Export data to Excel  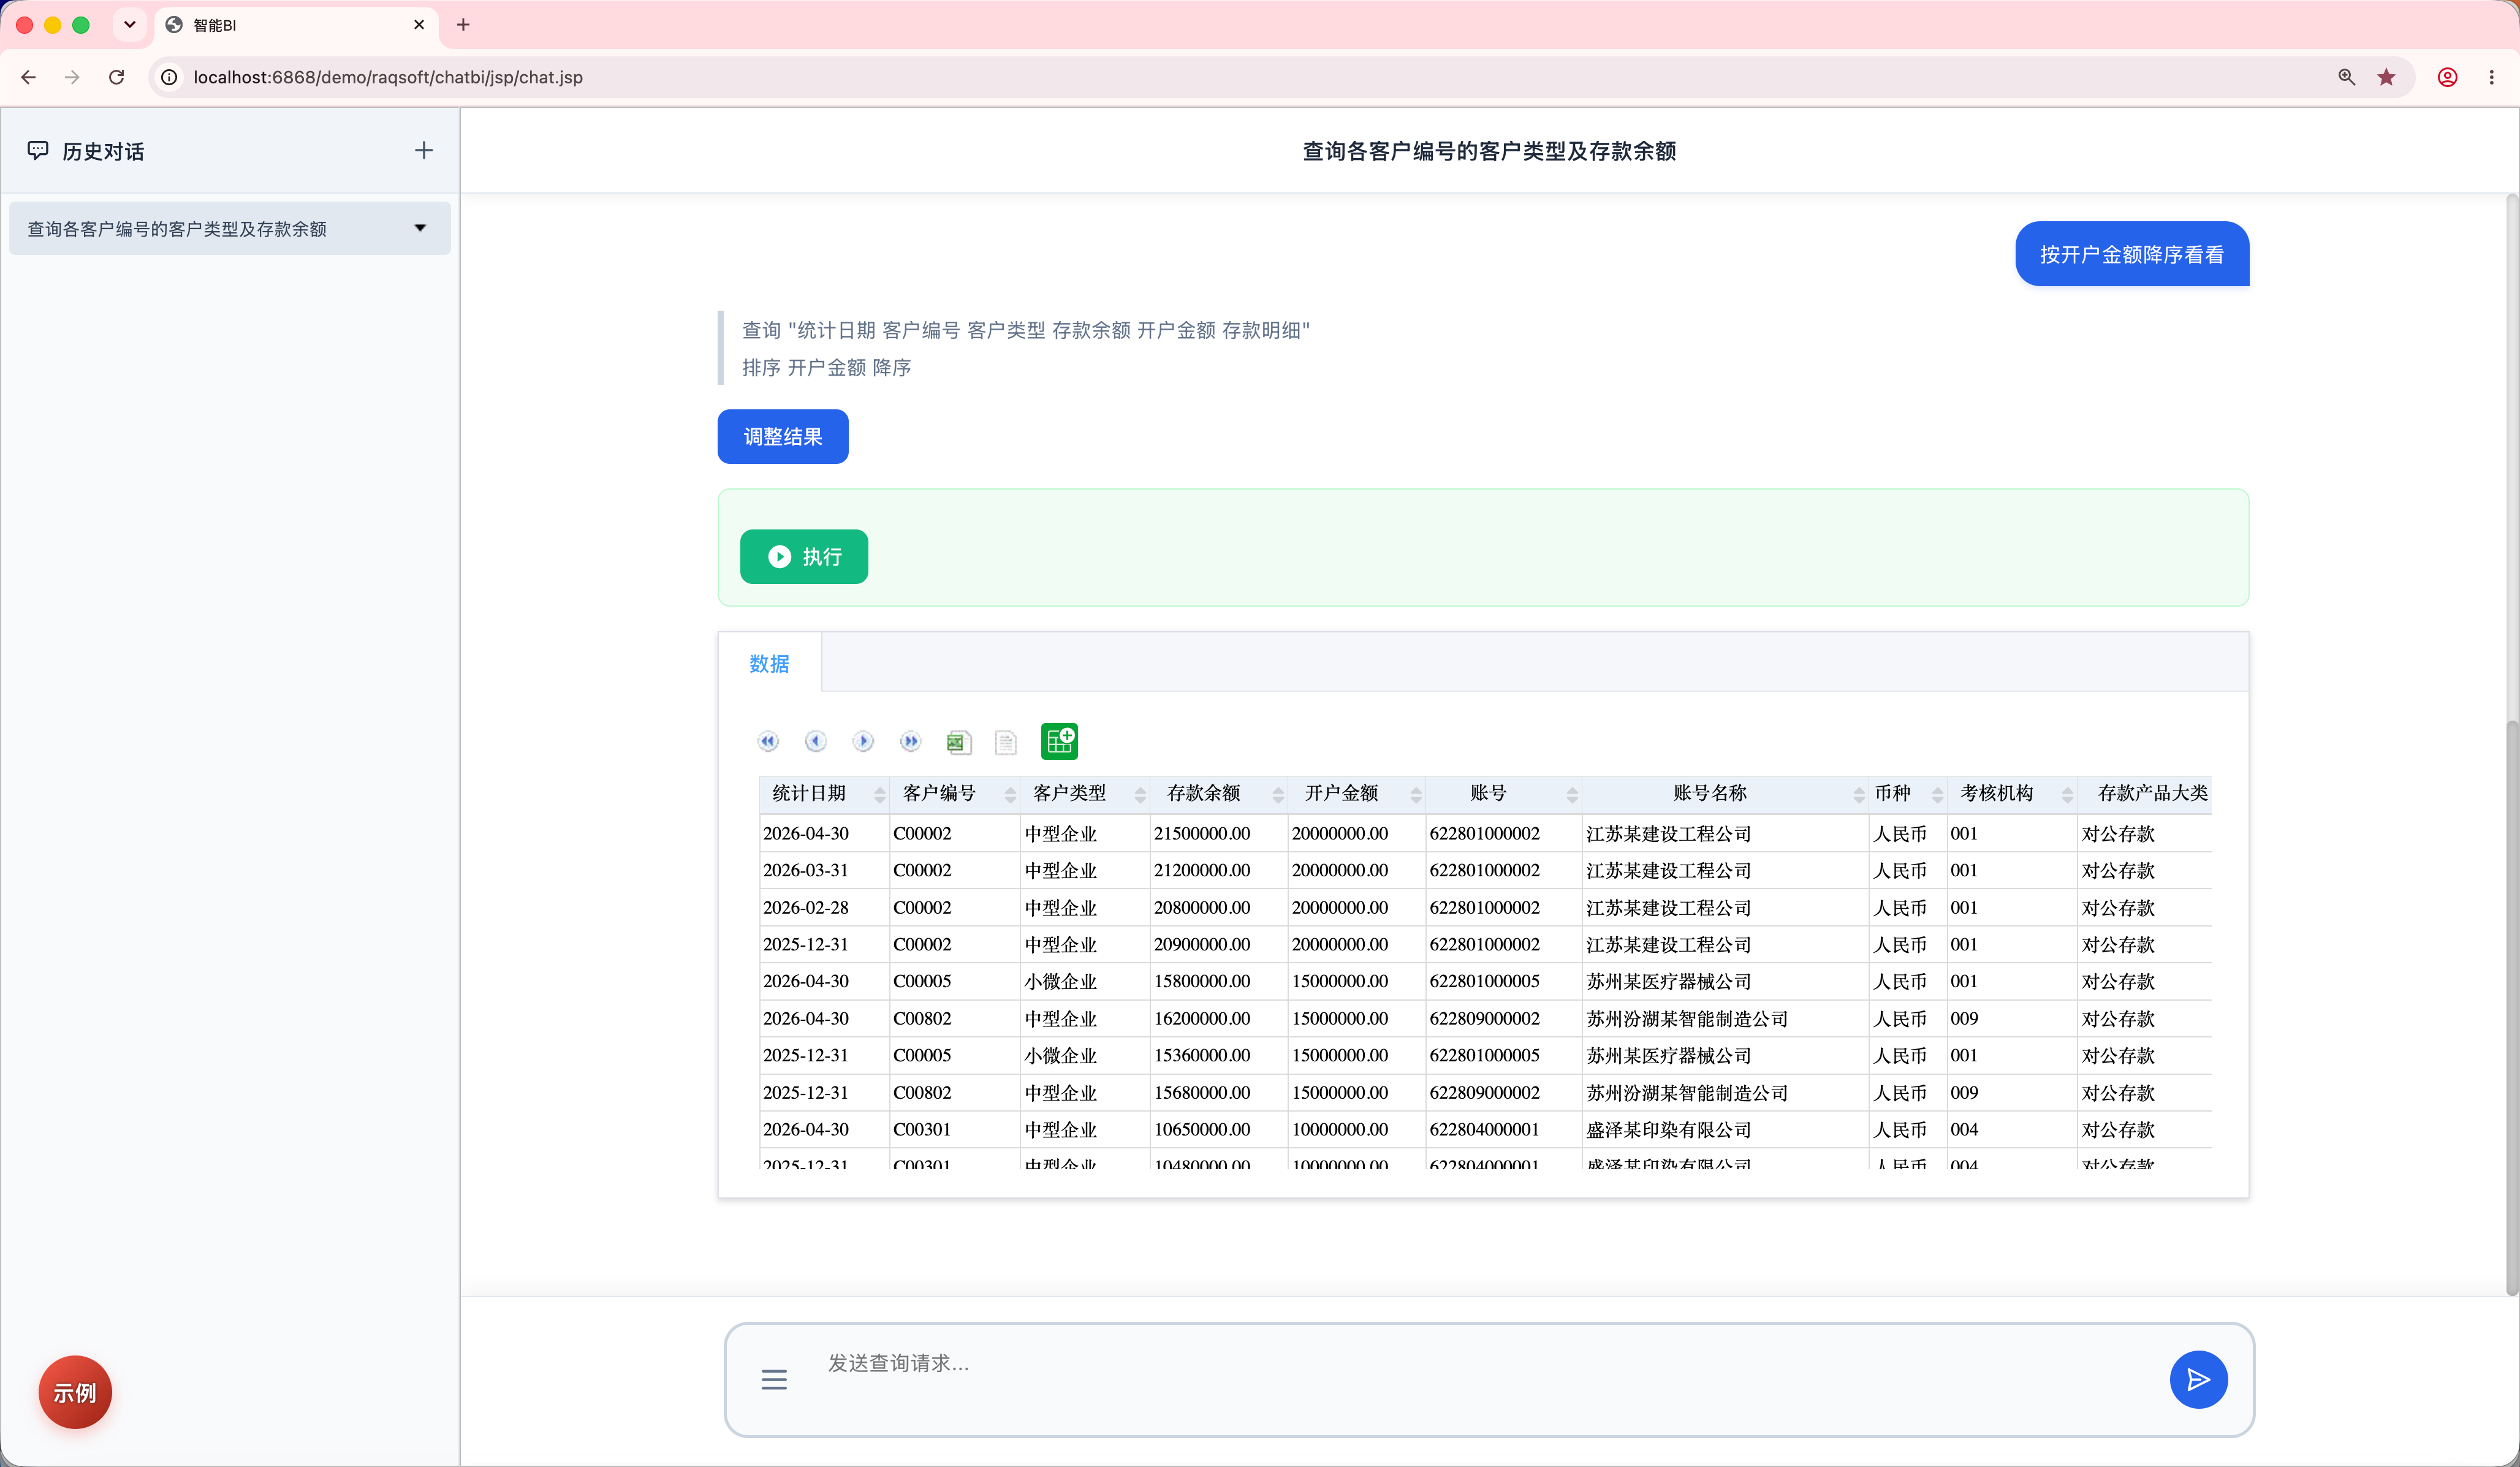click(958, 742)
